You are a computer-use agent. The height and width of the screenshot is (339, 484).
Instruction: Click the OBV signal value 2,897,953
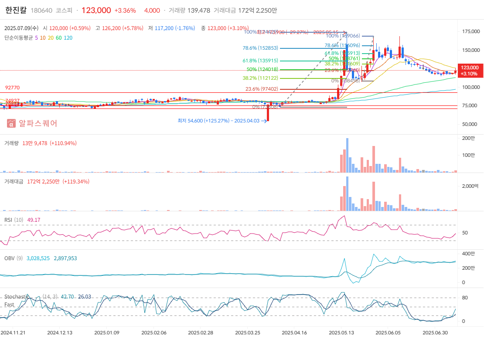point(65,258)
